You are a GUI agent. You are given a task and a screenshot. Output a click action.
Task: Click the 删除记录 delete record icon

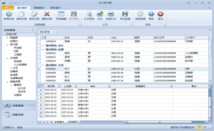tap(47, 14)
